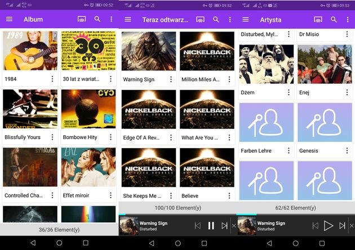This screenshot has width=355, height=250.
Task: Open options for Warning Sign grid item
Action: pos(171,79)
